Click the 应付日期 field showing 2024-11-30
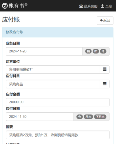The image size is (116, 144). [x=40, y=117]
